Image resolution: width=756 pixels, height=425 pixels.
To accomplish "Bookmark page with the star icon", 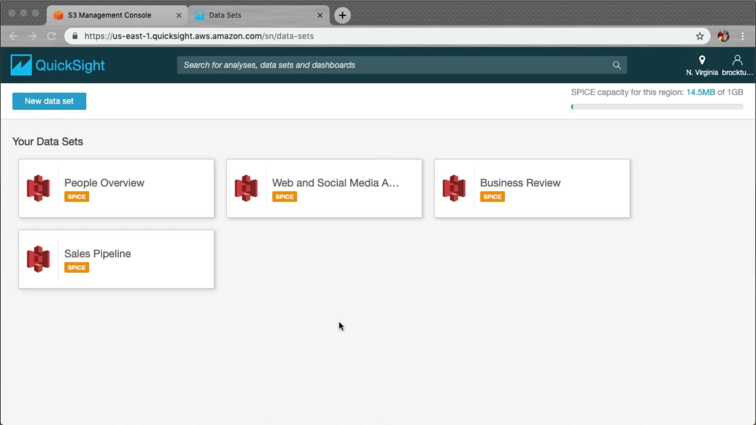I will 700,36.
